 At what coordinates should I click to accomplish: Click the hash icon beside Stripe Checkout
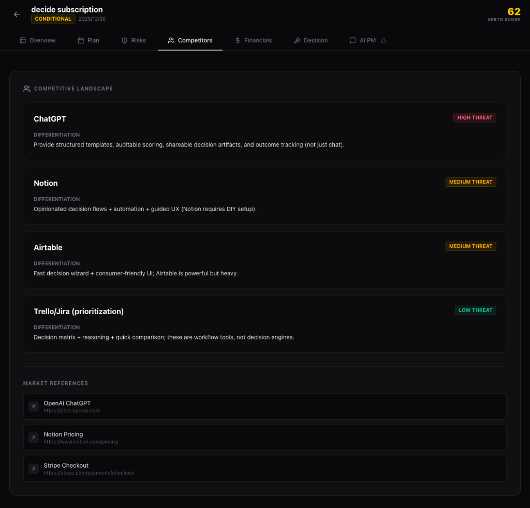click(34, 469)
